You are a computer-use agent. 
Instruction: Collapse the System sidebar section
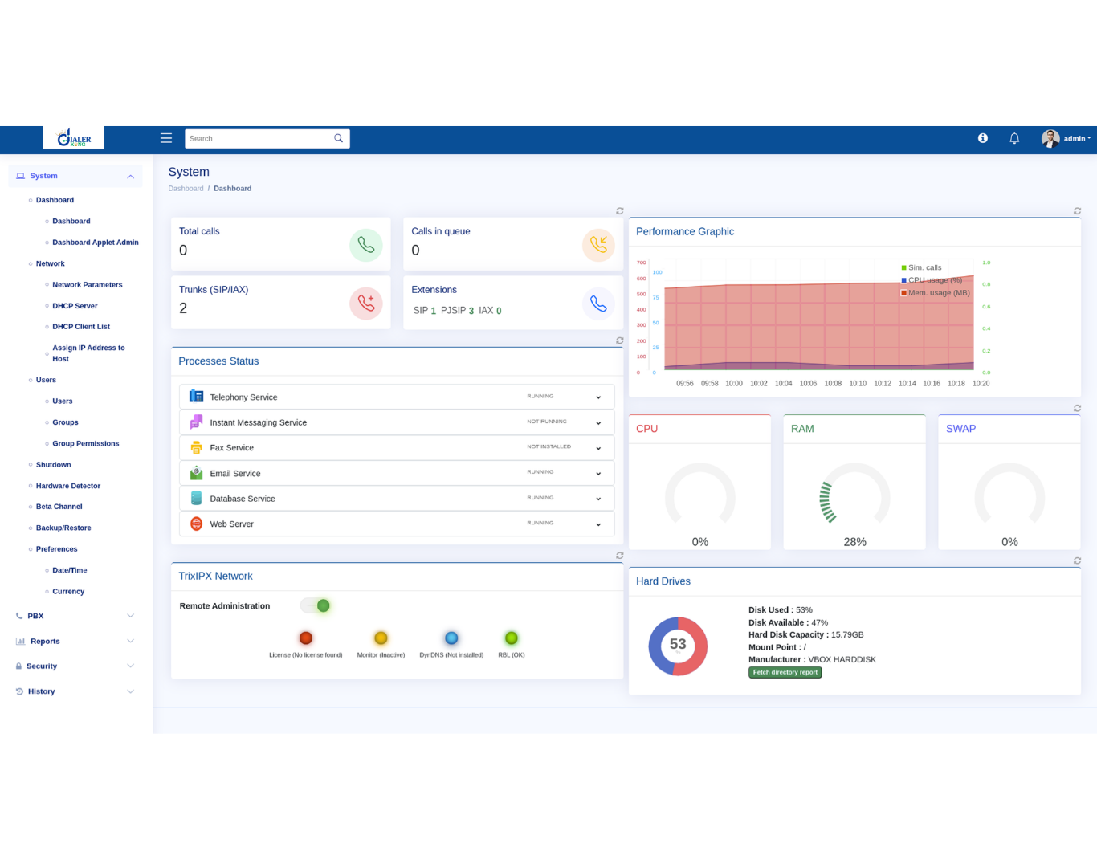(x=75, y=176)
